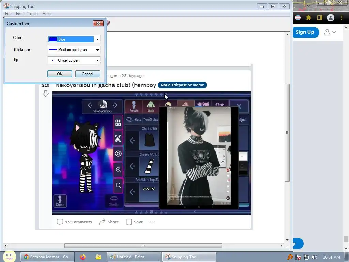Open the Action Center flag tray icon
The height and width of the screenshot is (262, 349).
click(x=298, y=257)
